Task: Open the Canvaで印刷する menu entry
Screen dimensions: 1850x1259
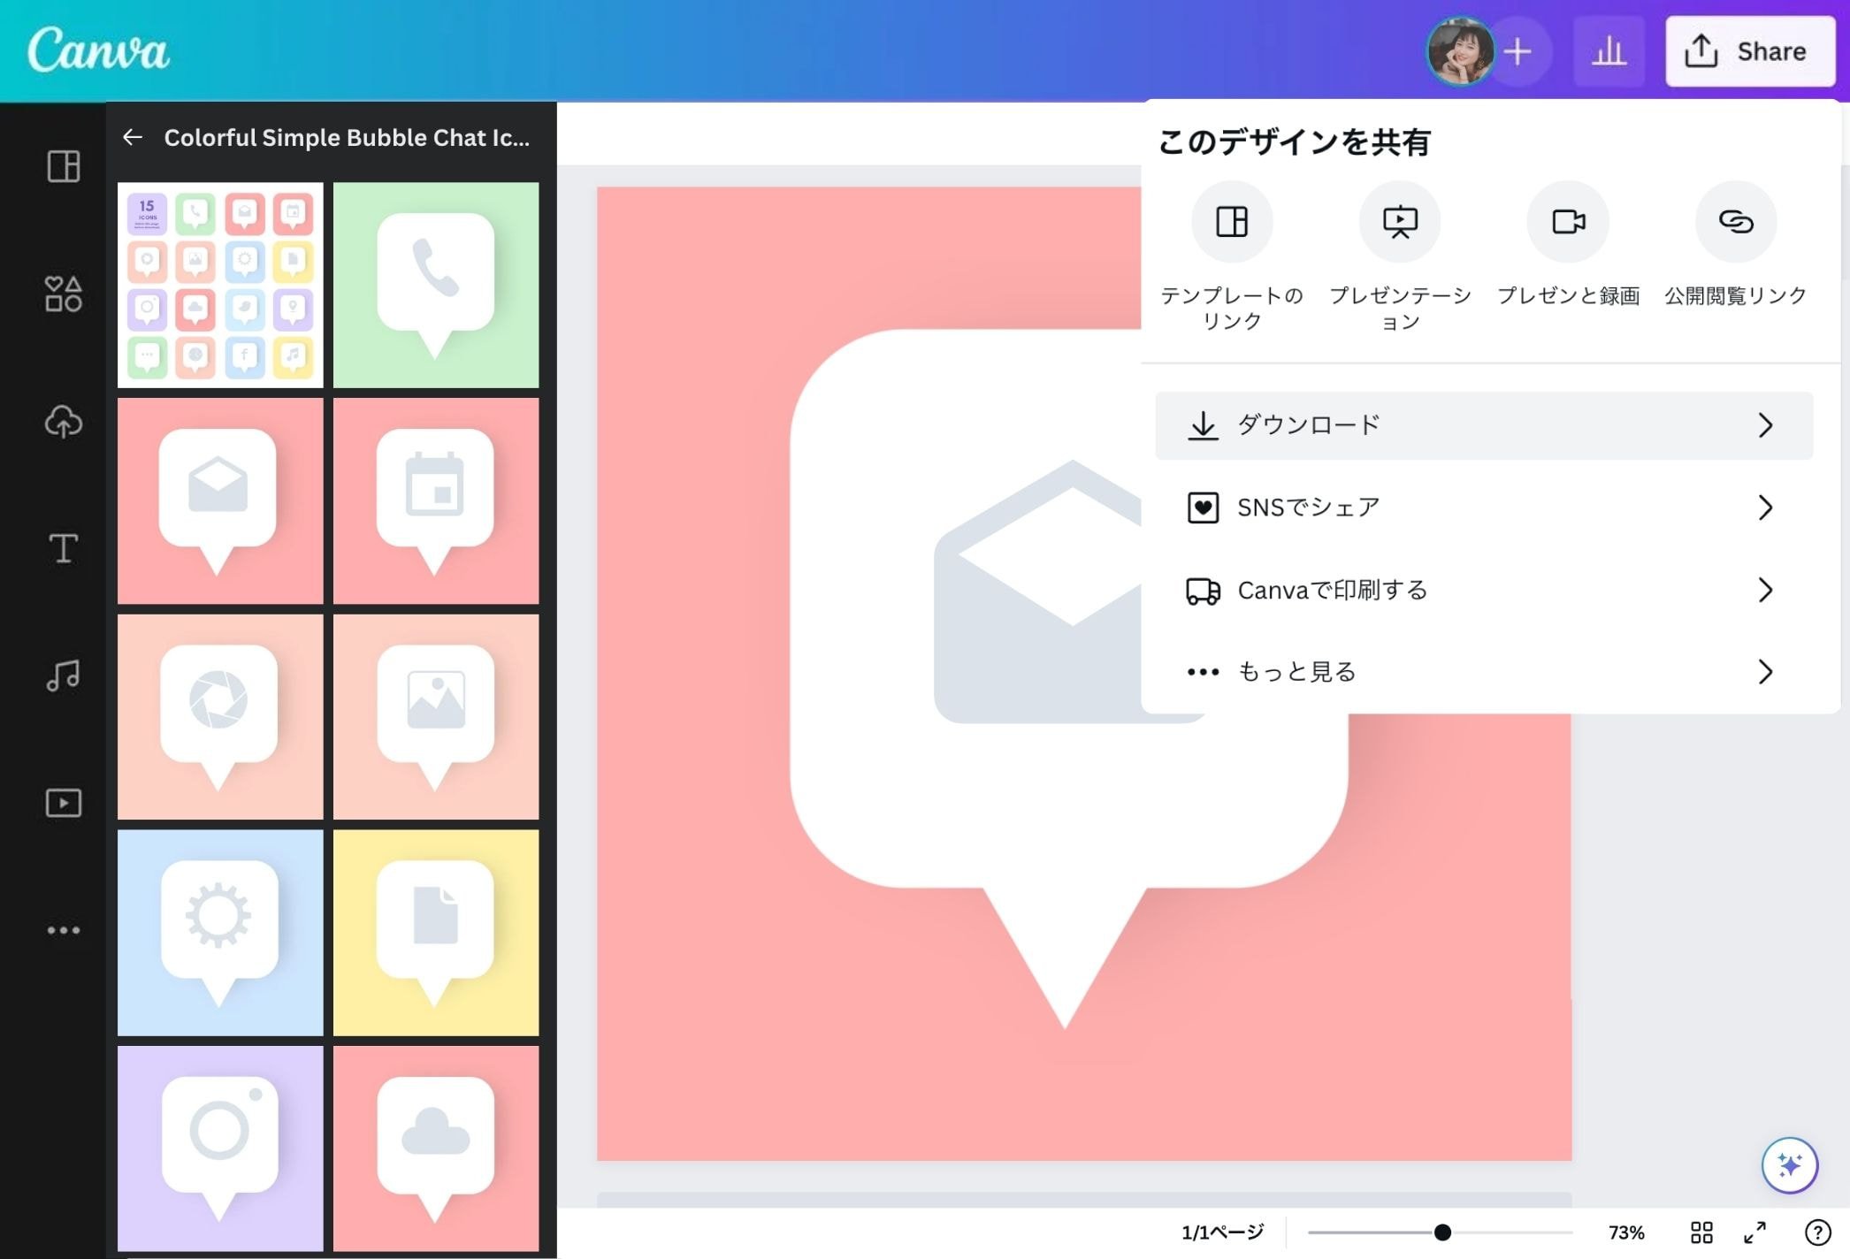Action: pos(1483,590)
